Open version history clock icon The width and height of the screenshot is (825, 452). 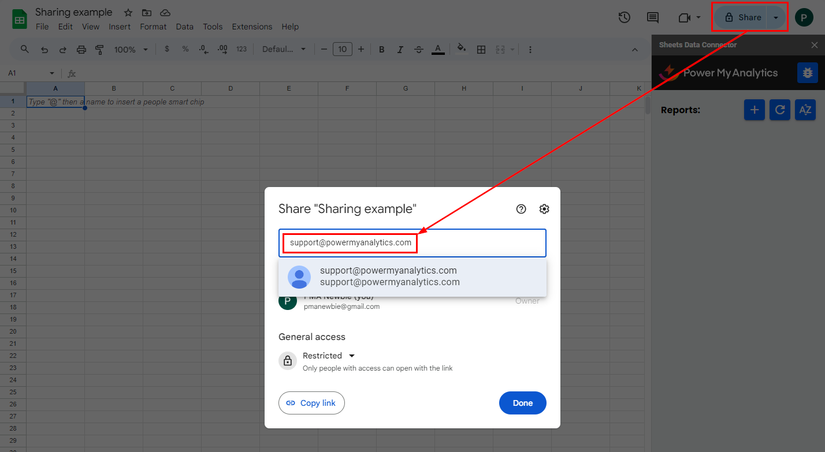(x=624, y=17)
